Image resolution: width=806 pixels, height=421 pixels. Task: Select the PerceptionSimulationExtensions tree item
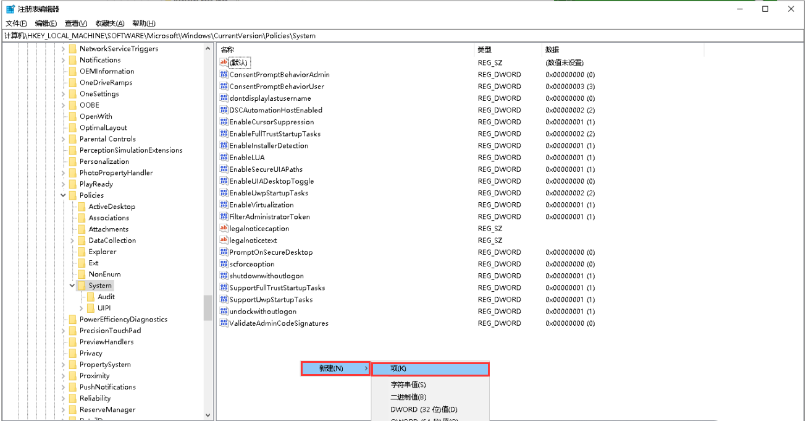(x=131, y=150)
